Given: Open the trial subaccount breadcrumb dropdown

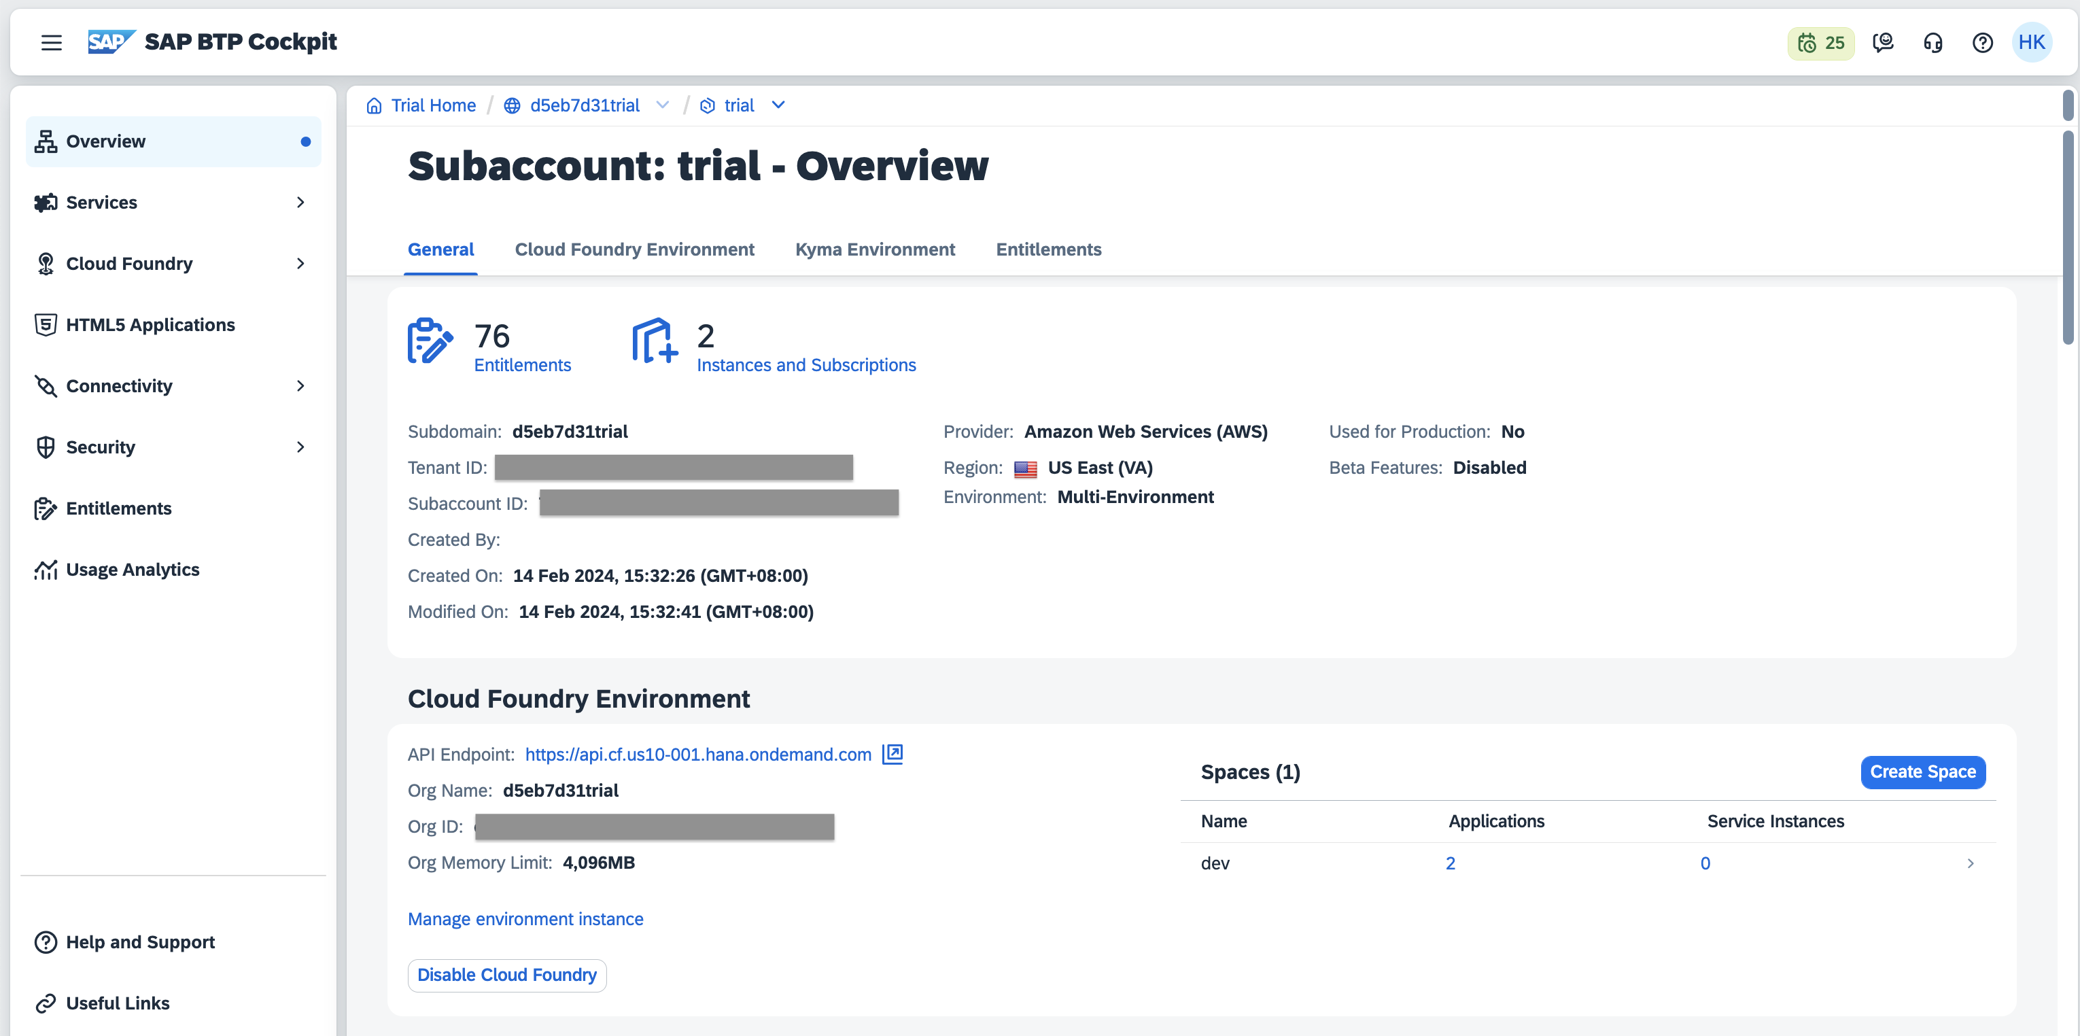Looking at the screenshot, I should pyautogui.click(x=778, y=105).
